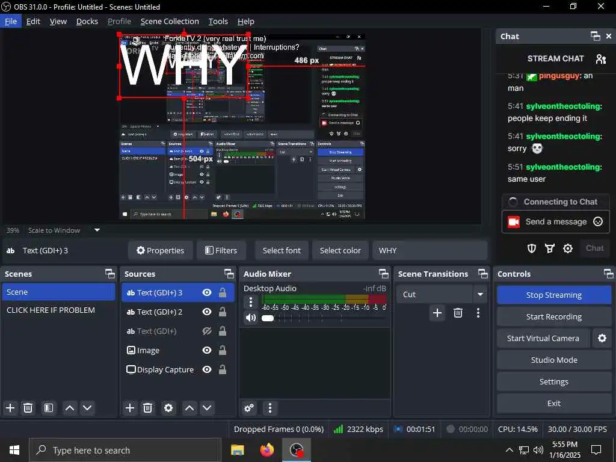Expand the Scale to Window dropdown
The image size is (616, 462).
[x=97, y=230]
